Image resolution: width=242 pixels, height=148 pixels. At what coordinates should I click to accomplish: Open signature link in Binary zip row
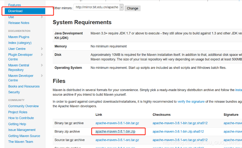point(233,131)
